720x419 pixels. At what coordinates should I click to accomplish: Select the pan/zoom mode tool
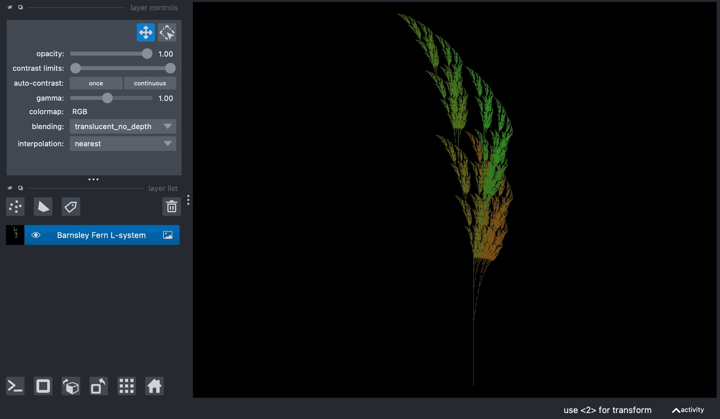pos(145,33)
